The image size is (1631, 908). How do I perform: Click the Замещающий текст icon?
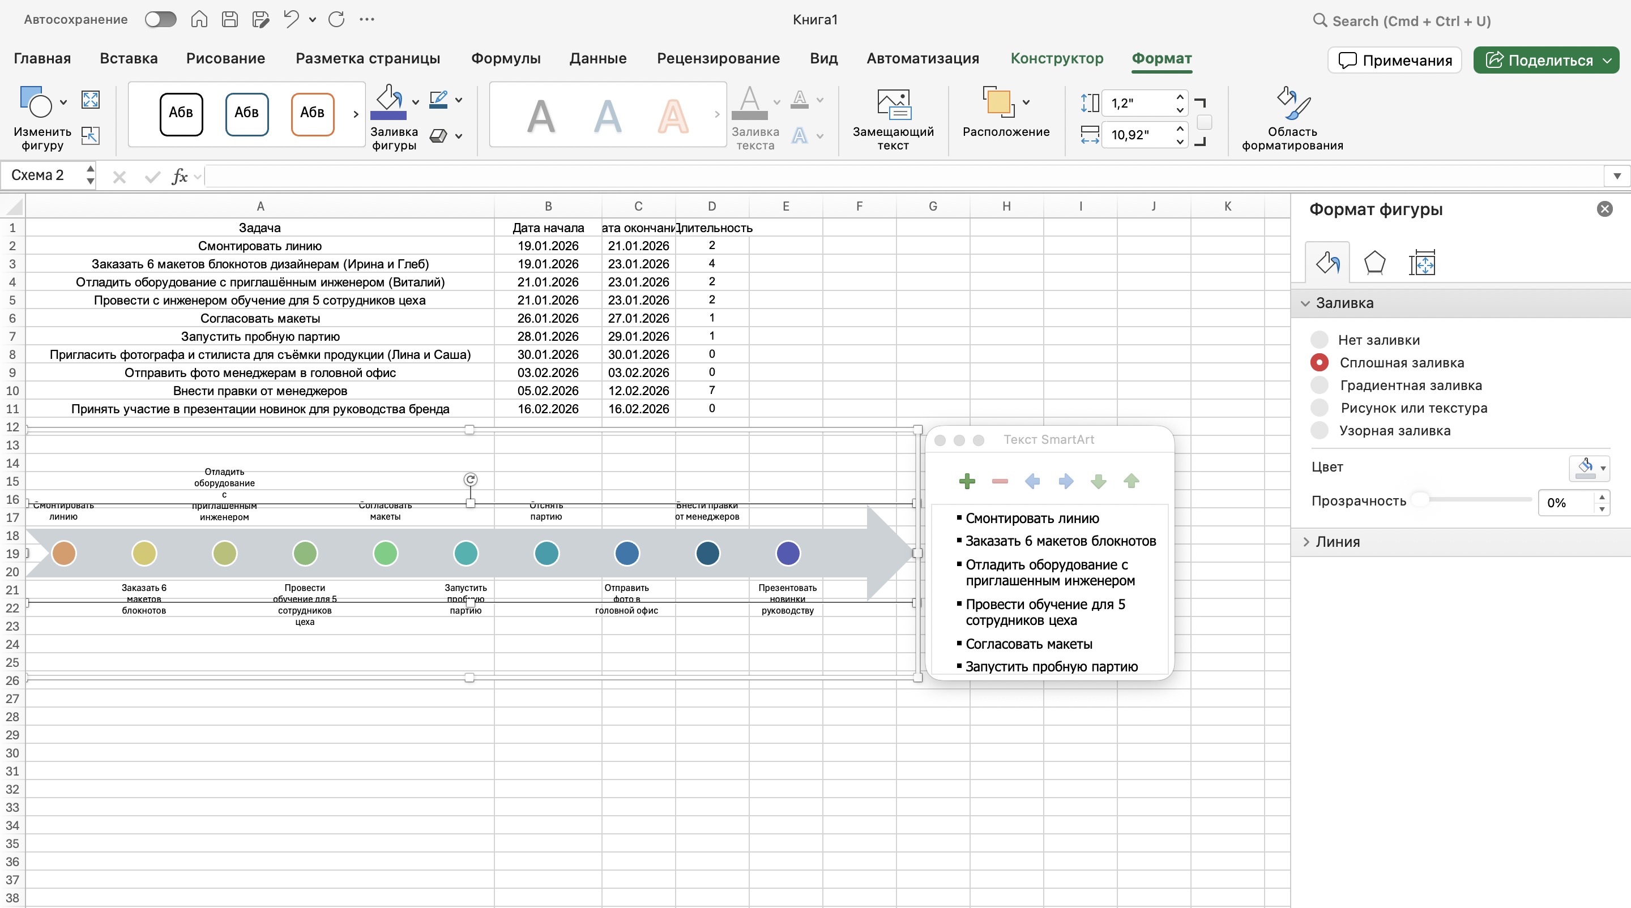tap(893, 104)
